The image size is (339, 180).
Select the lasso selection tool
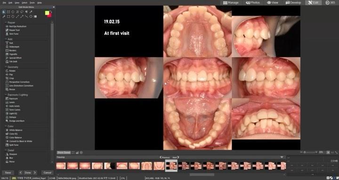click(x=22, y=12)
